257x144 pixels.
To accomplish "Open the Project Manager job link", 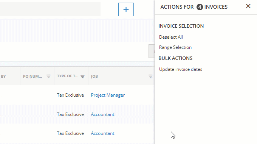I will 108,95.
